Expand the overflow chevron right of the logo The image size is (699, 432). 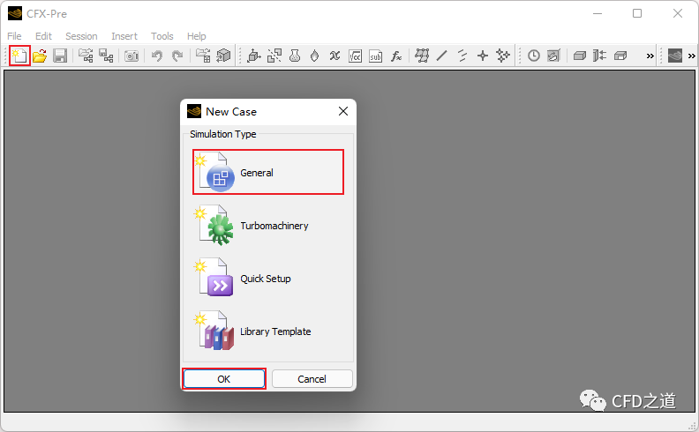click(x=691, y=56)
